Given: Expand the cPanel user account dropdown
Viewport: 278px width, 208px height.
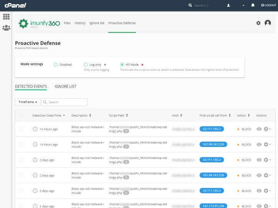Looking at the screenshot, I should point(236,5).
